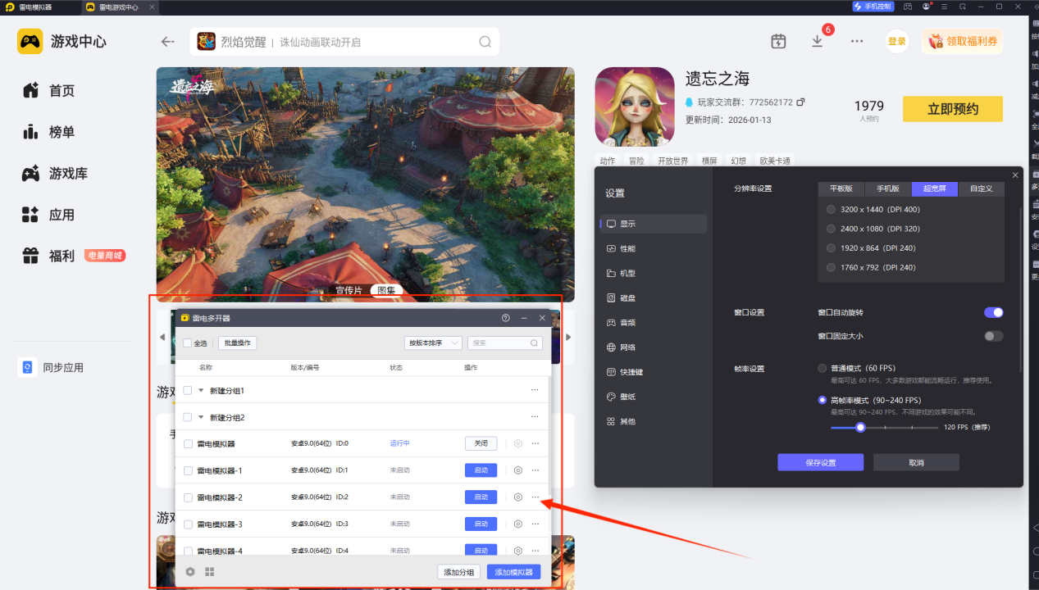The image size is (1039, 590).
Task: Open 快捷键 in the settings sidebar
Action: click(654, 371)
